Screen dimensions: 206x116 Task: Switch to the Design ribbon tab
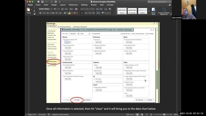tap(54, 5)
